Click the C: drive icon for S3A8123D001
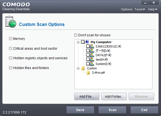 coord(92,46)
